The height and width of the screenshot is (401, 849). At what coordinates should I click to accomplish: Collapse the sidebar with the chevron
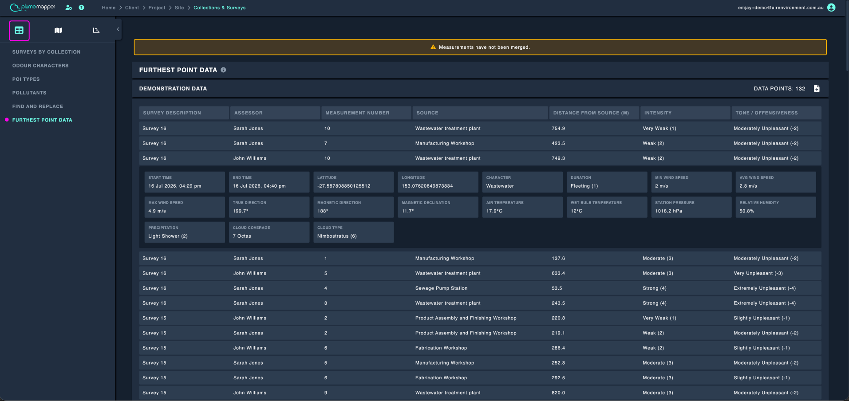[x=118, y=29]
